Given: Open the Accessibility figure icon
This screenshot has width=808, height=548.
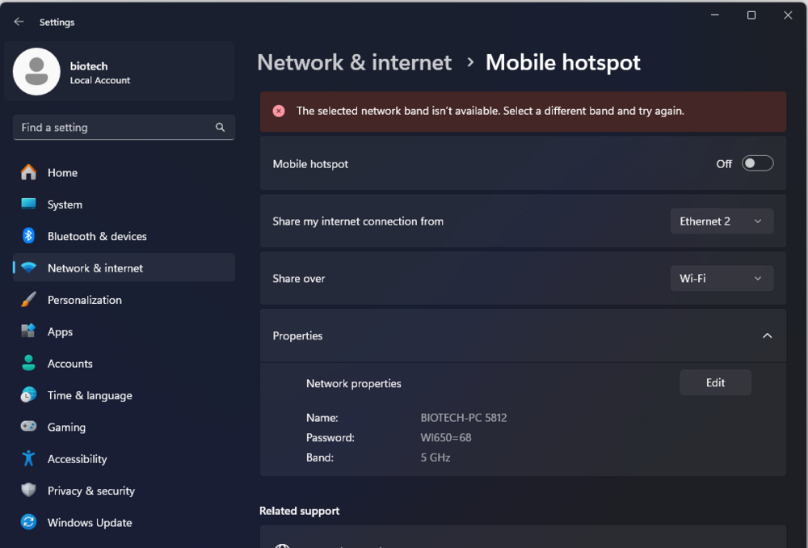Looking at the screenshot, I should click(x=29, y=458).
